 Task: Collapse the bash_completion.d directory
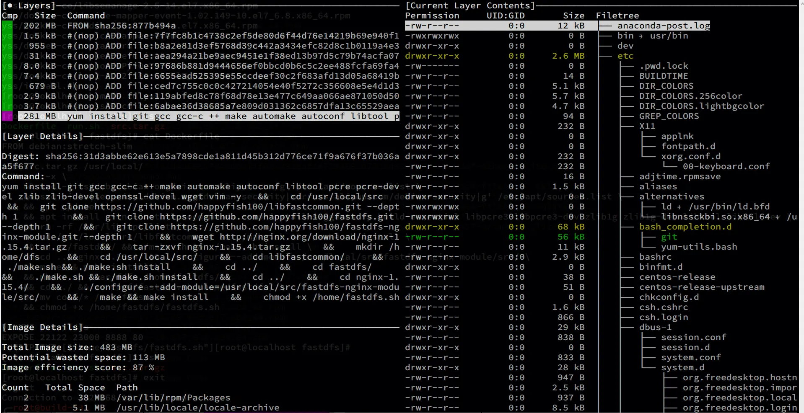tap(685, 227)
